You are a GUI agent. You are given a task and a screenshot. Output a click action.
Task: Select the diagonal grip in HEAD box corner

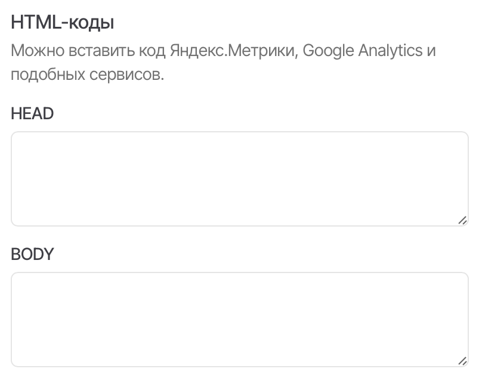(x=462, y=220)
